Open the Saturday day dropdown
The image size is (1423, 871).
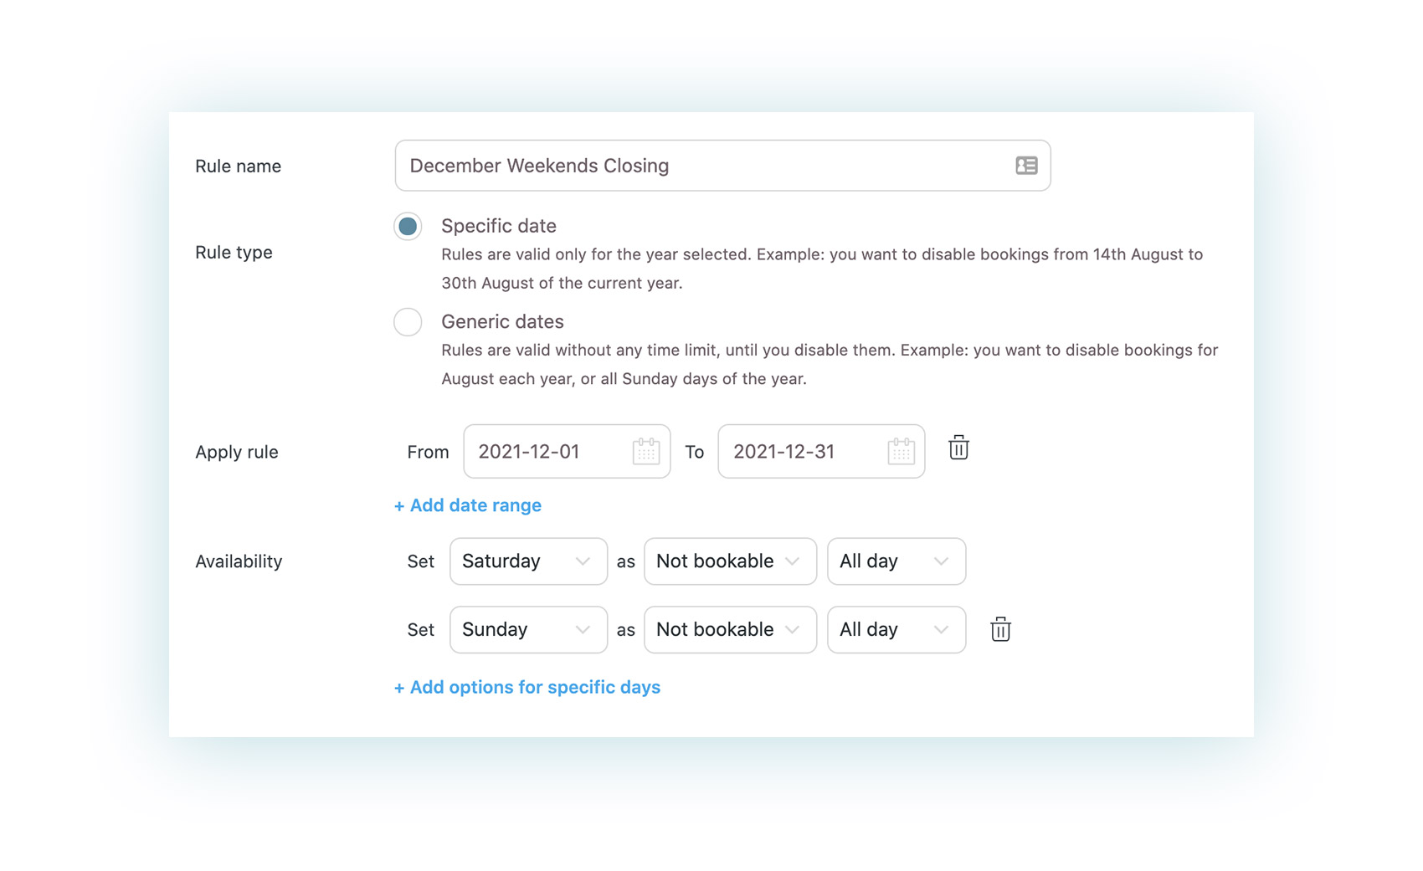(x=528, y=561)
